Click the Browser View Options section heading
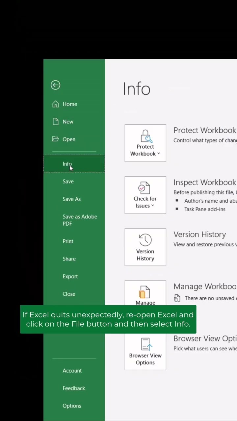 pyautogui.click(x=205, y=338)
